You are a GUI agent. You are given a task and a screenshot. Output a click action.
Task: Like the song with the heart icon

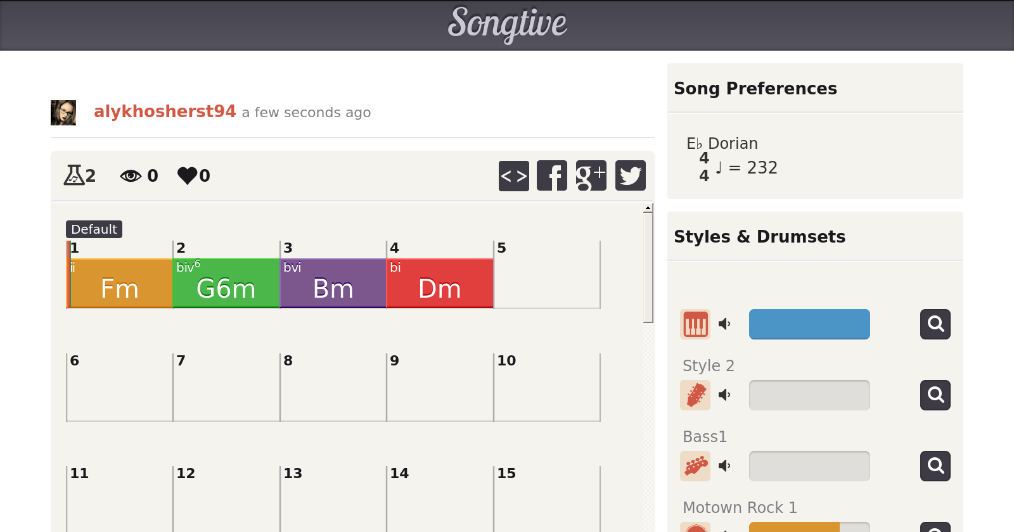click(x=188, y=175)
